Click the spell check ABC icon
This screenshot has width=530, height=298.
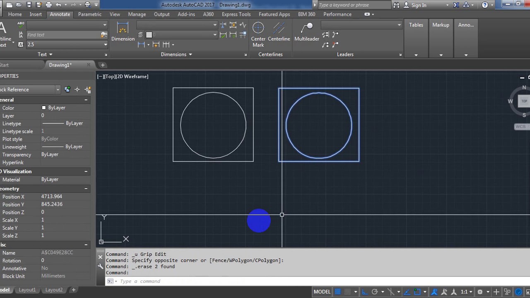21,25
